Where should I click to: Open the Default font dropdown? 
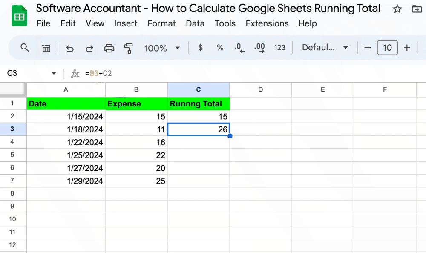click(325, 48)
